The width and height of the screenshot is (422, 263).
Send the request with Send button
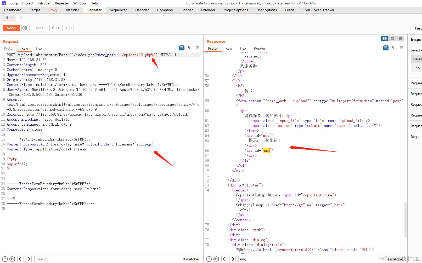[11, 28]
